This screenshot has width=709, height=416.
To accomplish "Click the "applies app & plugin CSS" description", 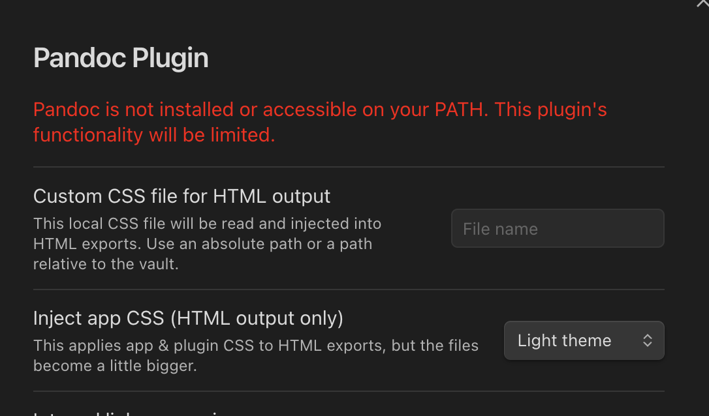I will pyautogui.click(x=255, y=346).
